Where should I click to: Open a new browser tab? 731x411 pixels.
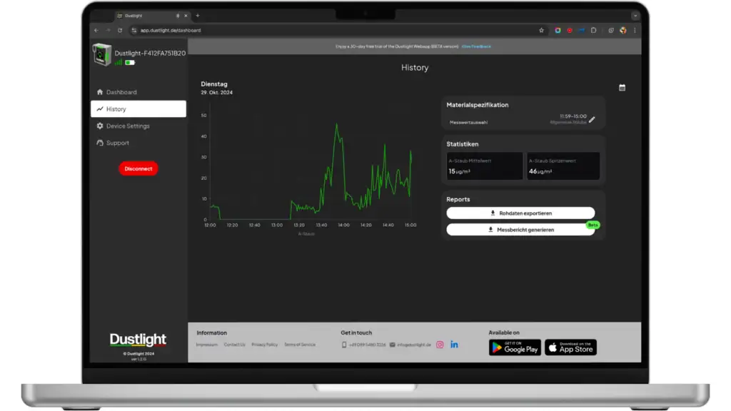pyautogui.click(x=198, y=16)
